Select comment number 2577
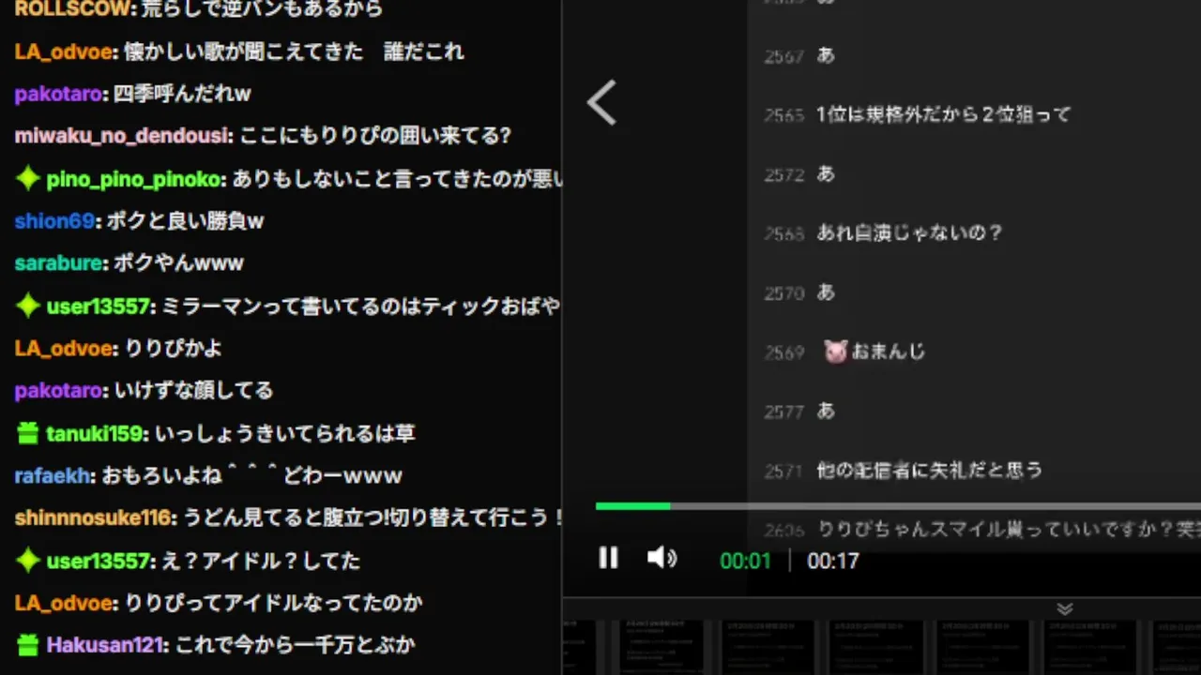This screenshot has width=1201, height=675. pos(784,412)
